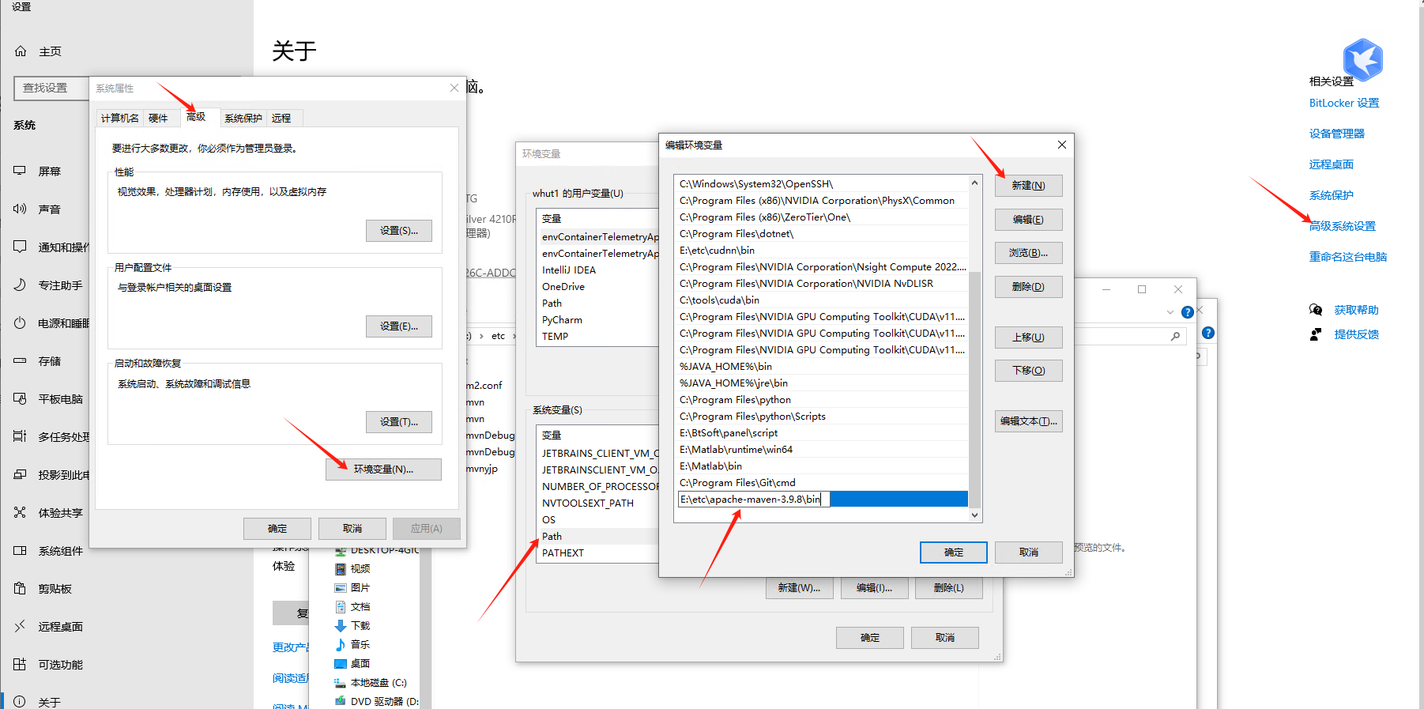
Task: Select Path in system variables list
Action: click(598, 537)
